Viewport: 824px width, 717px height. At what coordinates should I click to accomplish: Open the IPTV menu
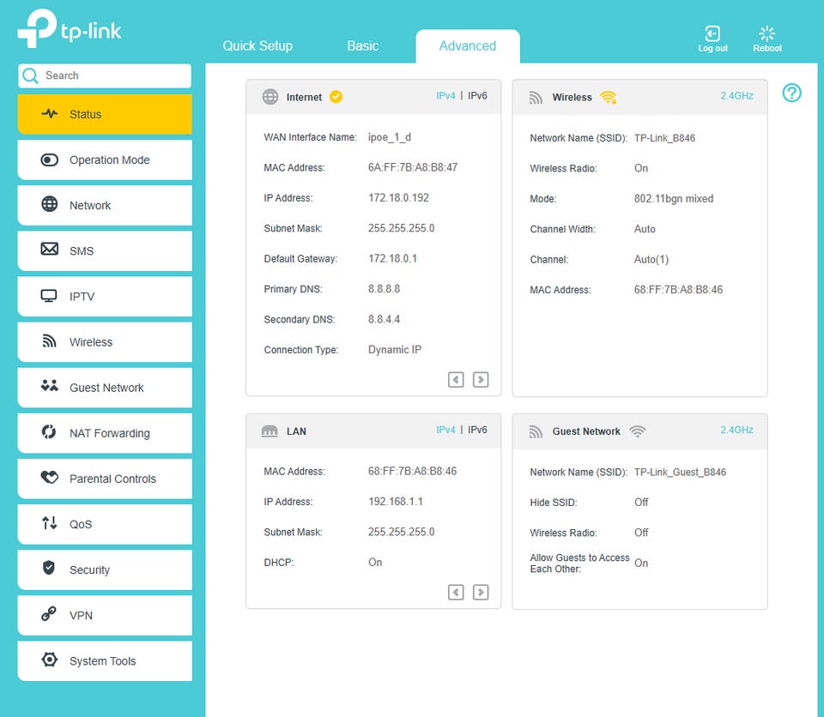pyautogui.click(x=105, y=296)
